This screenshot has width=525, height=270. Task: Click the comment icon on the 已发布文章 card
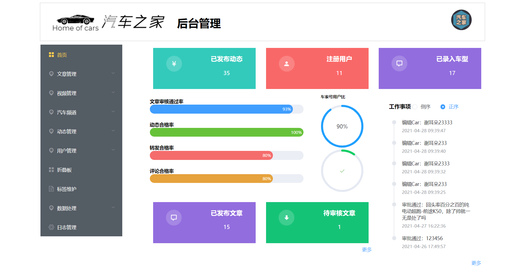[174, 217]
